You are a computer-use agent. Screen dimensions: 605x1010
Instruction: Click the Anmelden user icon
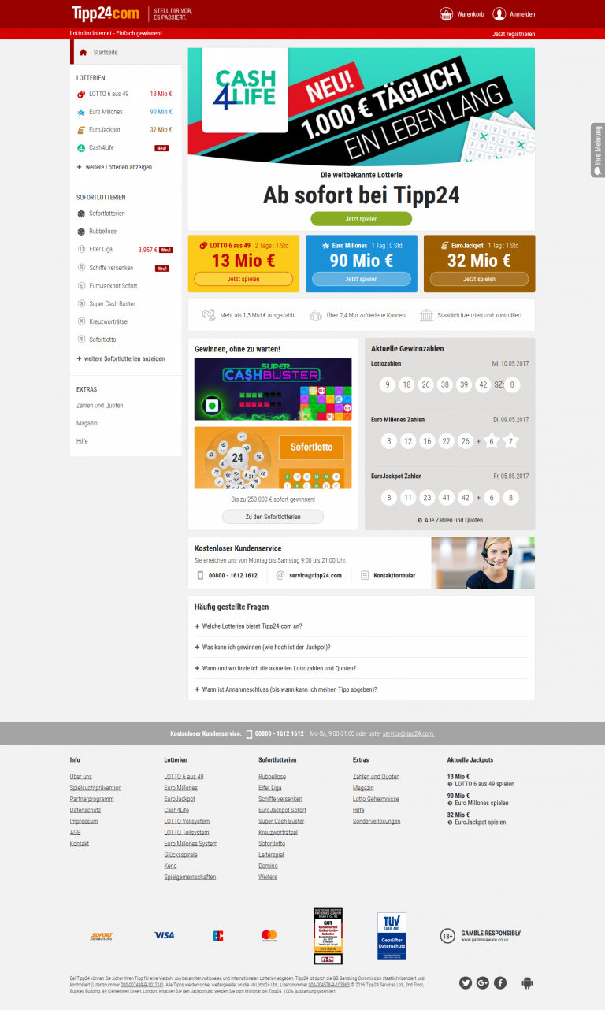[499, 13]
